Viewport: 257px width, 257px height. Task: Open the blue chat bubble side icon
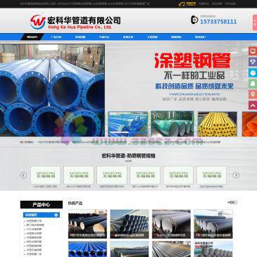253,73
